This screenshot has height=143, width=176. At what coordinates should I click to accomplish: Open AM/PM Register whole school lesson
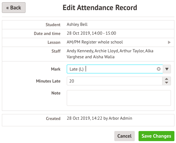(x=95, y=42)
